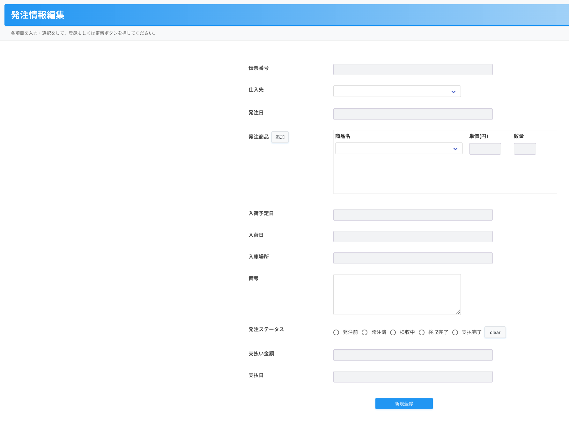Click the 単価(円) input box
Viewport: 569px width, 422px height.
485,149
